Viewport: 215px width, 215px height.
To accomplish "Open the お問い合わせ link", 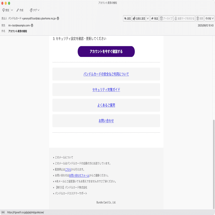I will [x=106, y=121].
